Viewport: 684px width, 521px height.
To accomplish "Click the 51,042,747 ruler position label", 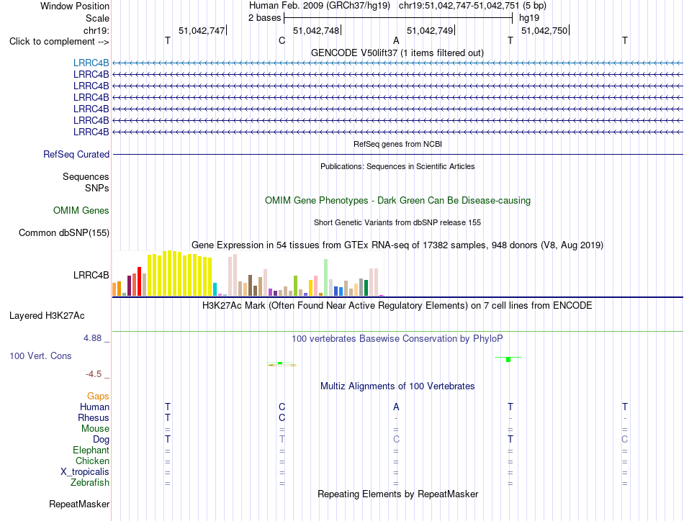I will pyautogui.click(x=202, y=30).
